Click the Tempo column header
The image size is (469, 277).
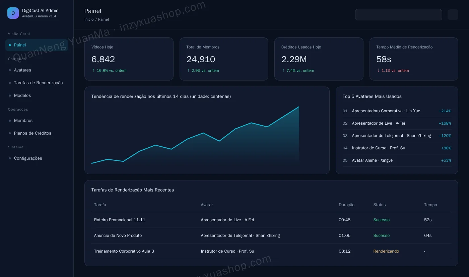click(x=430, y=205)
